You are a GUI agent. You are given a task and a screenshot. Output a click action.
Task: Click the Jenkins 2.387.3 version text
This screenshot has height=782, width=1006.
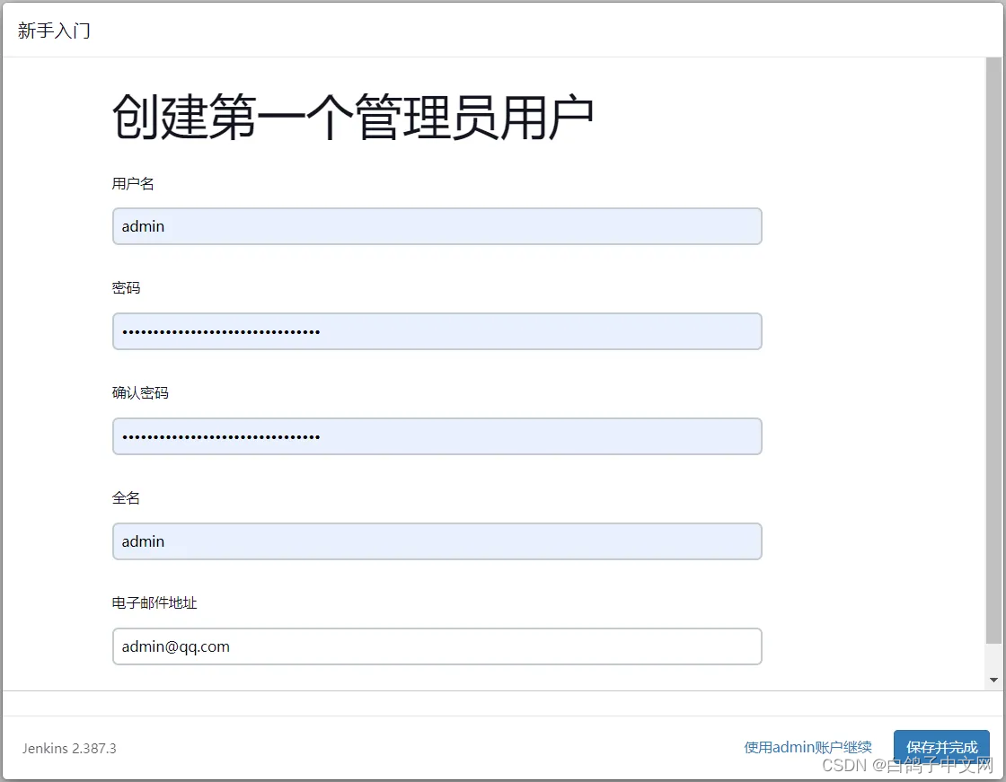(x=69, y=749)
